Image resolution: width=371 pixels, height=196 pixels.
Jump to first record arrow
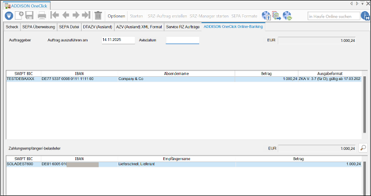click(x=55, y=15)
